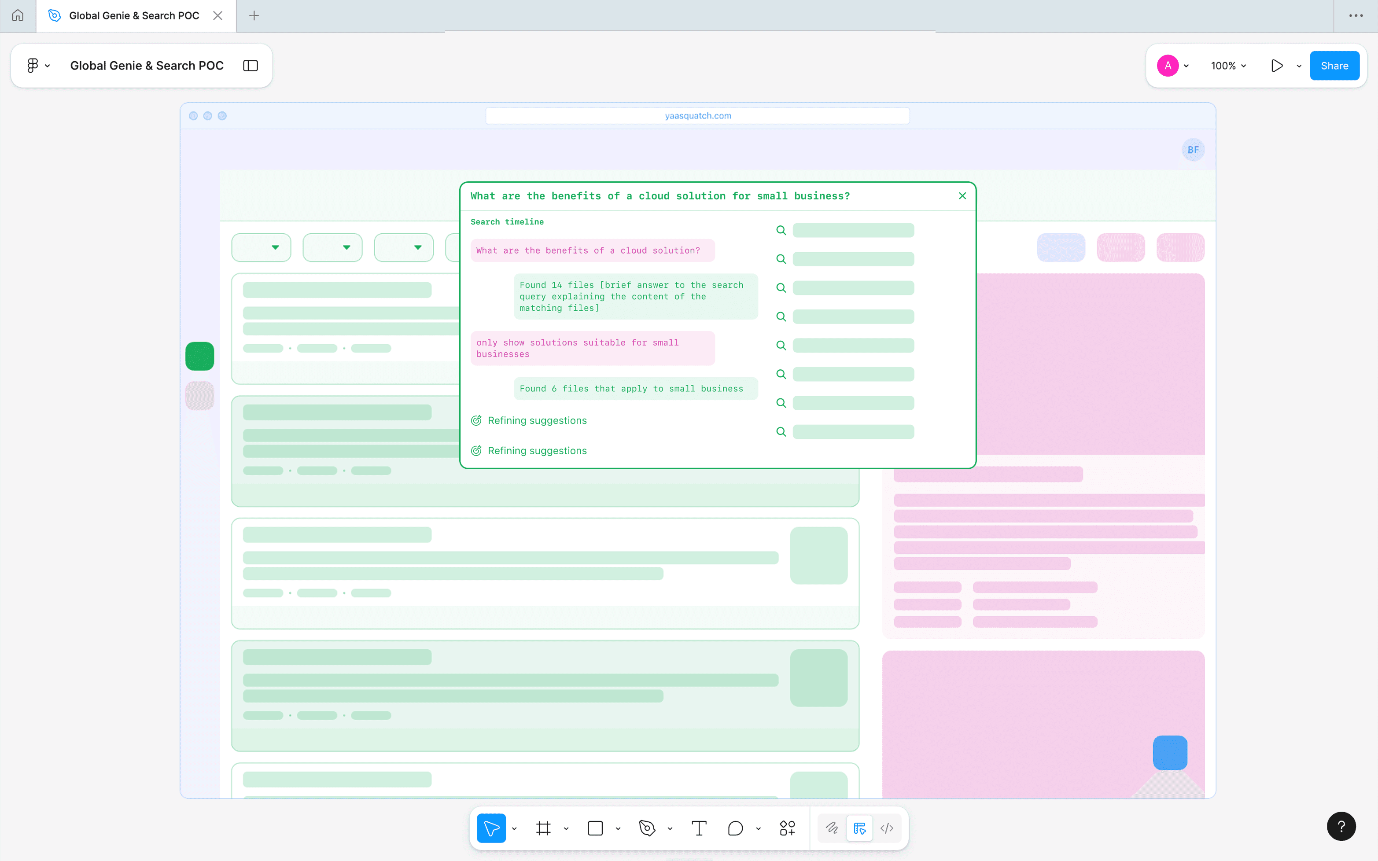1378x861 pixels.
Task: Switch to Global Genie & Search POC tab
Action: (x=134, y=15)
